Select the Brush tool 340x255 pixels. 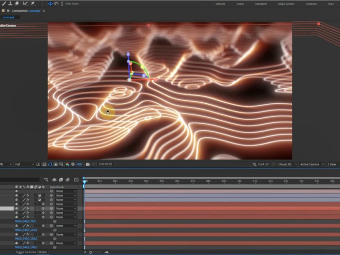[x=3, y=3]
